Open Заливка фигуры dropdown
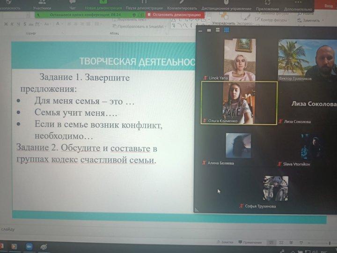The height and width of the screenshot is (253, 337). (273, 14)
